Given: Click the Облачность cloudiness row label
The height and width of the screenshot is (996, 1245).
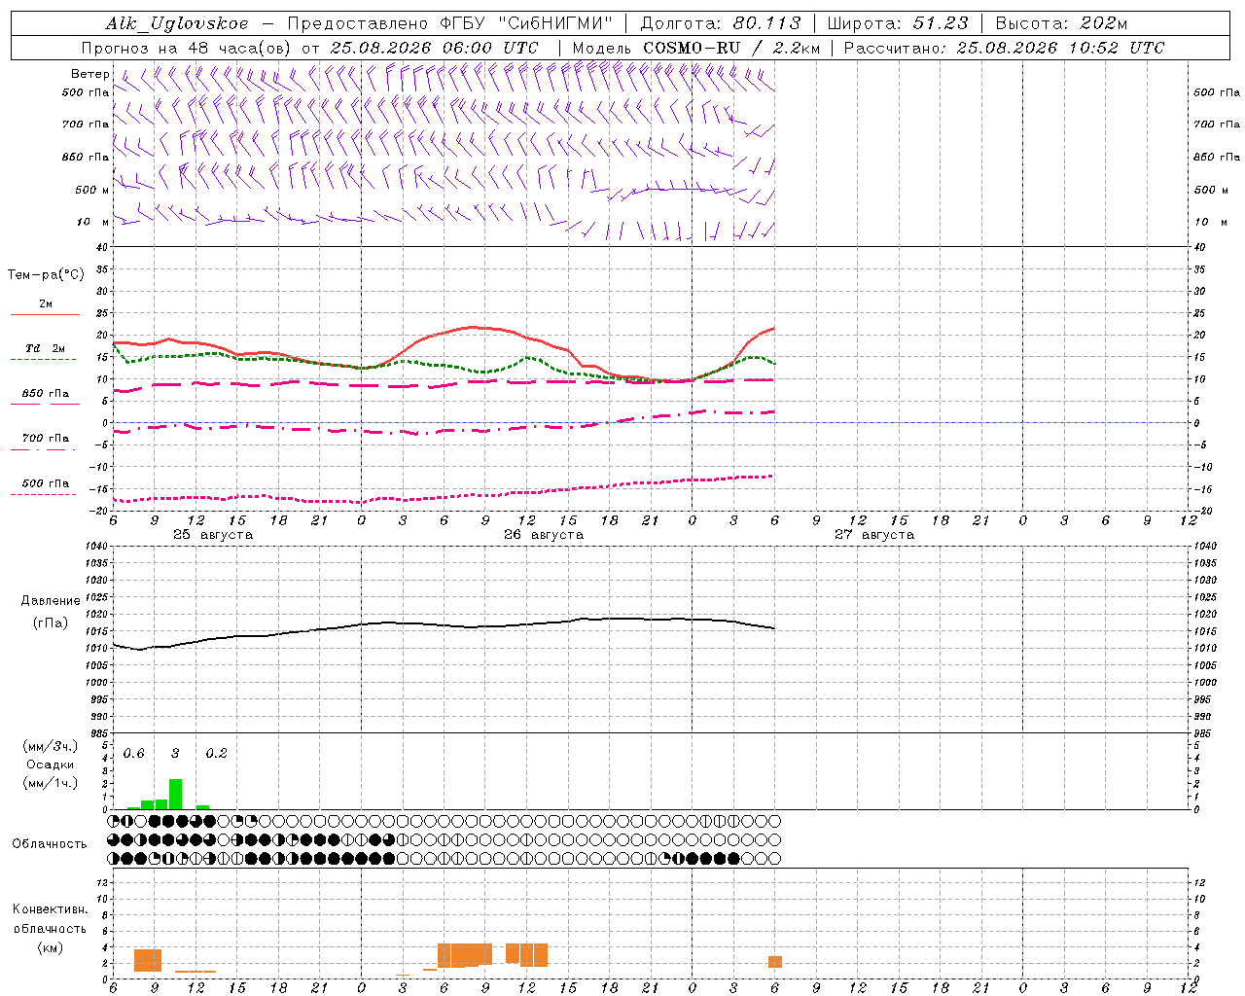Looking at the screenshot, I should coord(50,843).
